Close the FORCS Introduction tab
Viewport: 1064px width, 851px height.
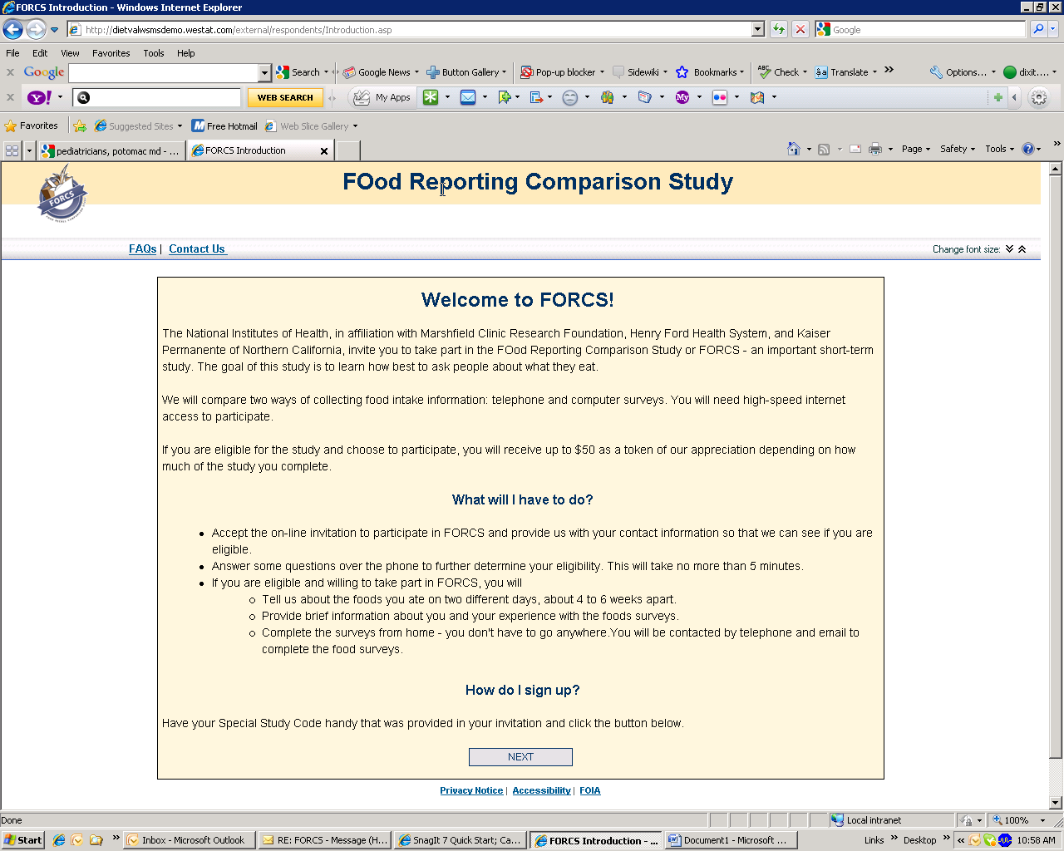click(324, 151)
